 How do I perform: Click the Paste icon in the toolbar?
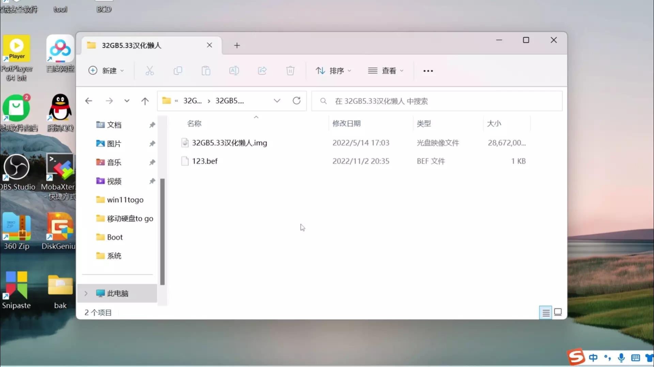pyautogui.click(x=206, y=70)
